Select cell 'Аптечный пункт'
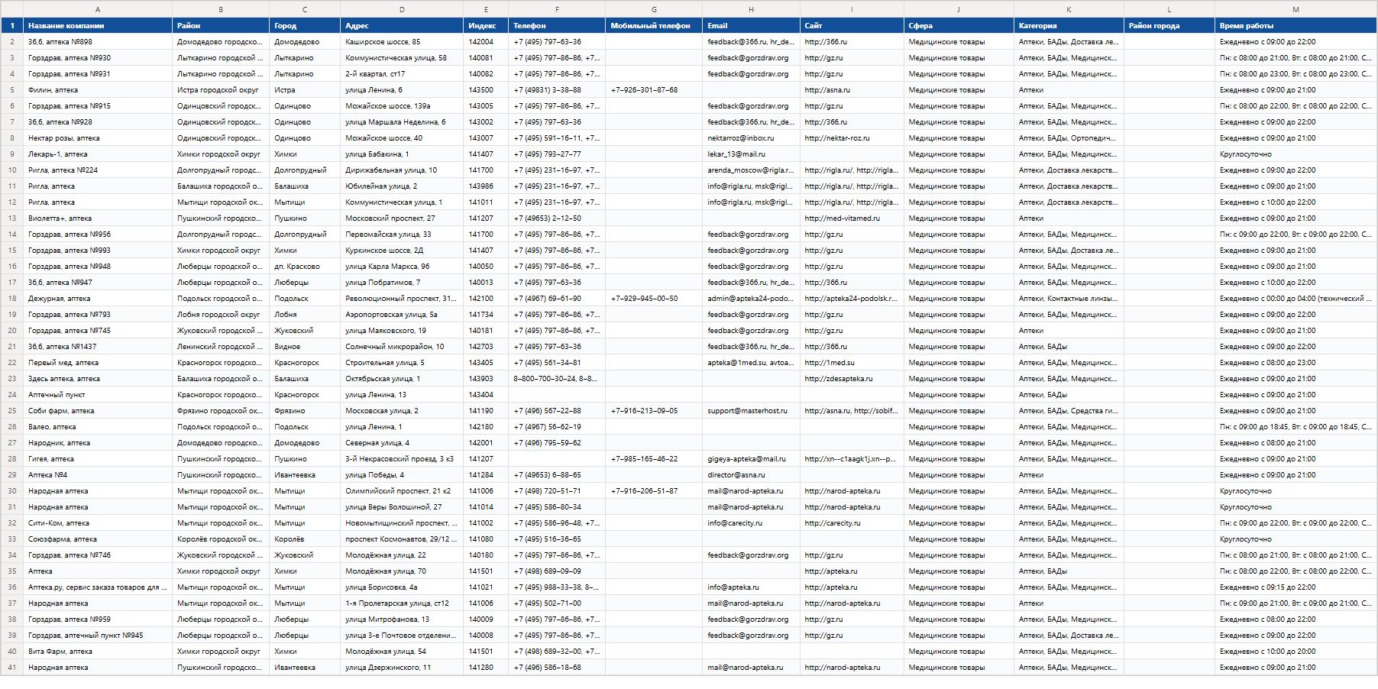 tap(98, 395)
